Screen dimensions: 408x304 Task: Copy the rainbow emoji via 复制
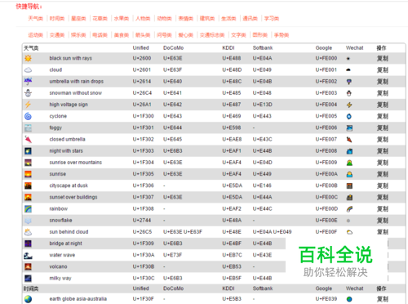(x=382, y=209)
